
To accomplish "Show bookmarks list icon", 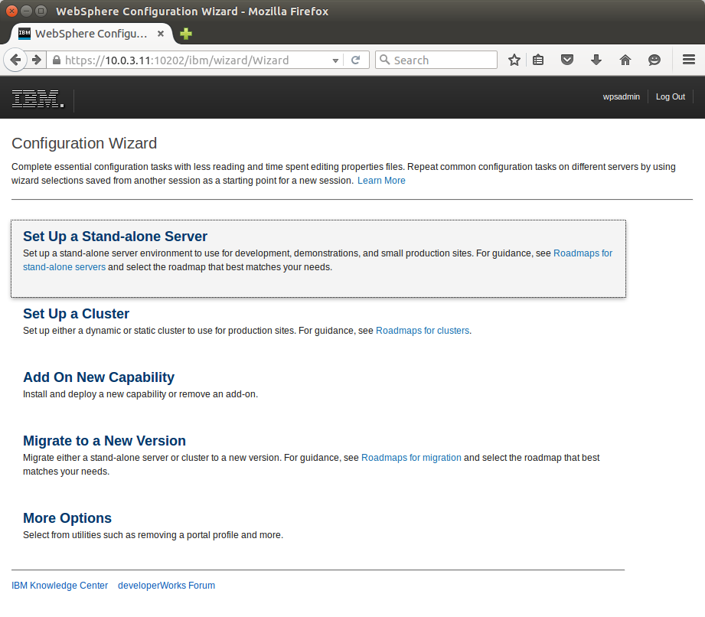I will coord(538,60).
